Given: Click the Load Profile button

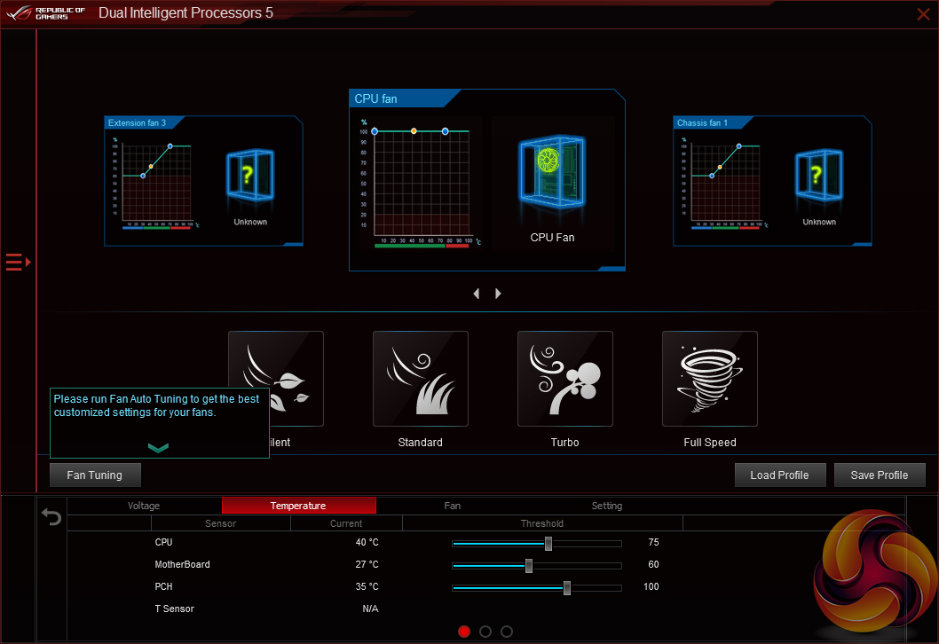Looking at the screenshot, I should tap(780, 475).
